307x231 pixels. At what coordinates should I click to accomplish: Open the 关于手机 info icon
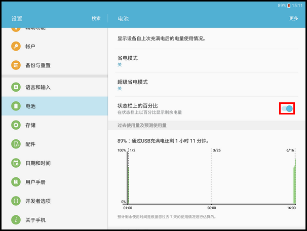point(16,220)
